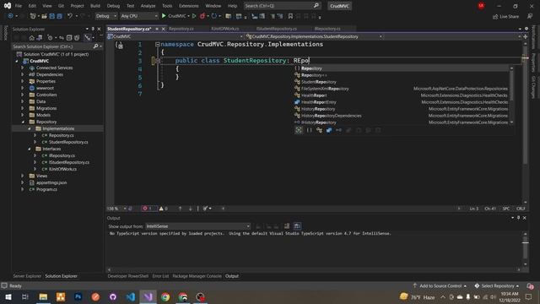Viewport: 540px width, 304px height.
Task: Close the StudentRepository.cs tab
Action: pos(163,29)
